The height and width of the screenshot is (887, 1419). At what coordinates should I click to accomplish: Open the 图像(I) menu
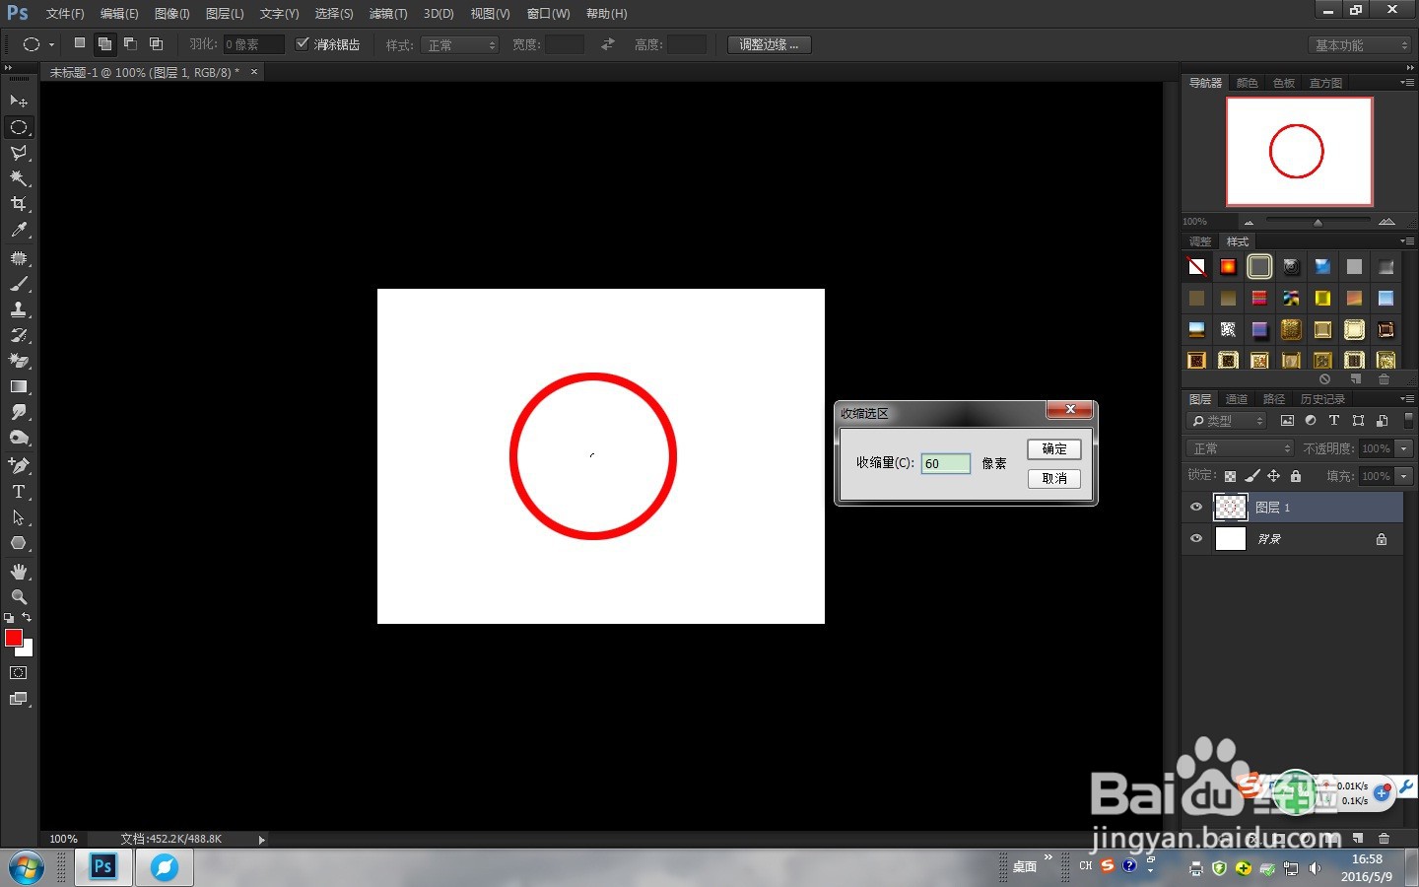point(171,14)
